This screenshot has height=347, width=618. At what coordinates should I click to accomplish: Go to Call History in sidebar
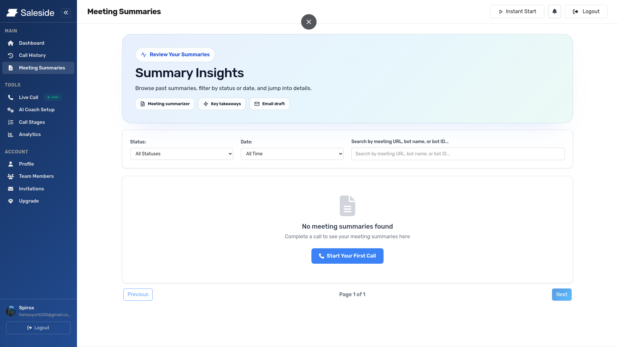point(32,55)
